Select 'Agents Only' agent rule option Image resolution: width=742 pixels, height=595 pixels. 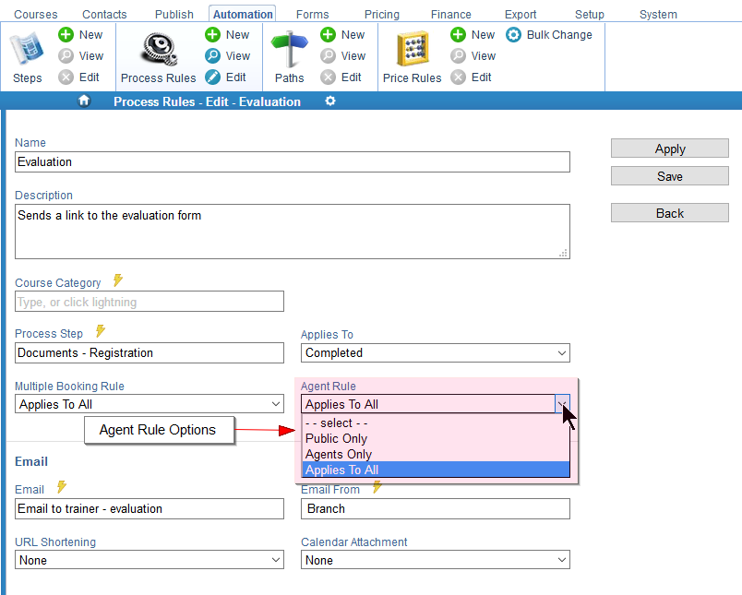pos(436,454)
